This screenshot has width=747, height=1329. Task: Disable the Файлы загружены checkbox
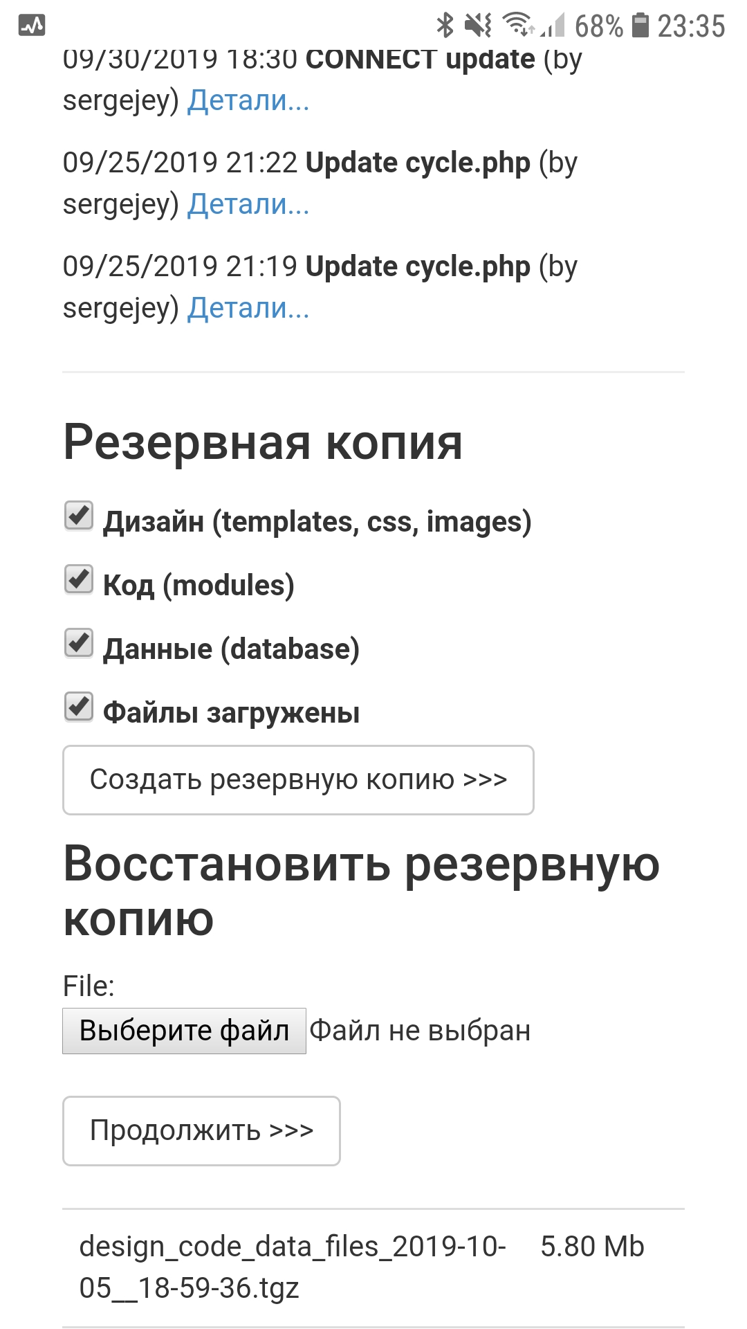78,707
